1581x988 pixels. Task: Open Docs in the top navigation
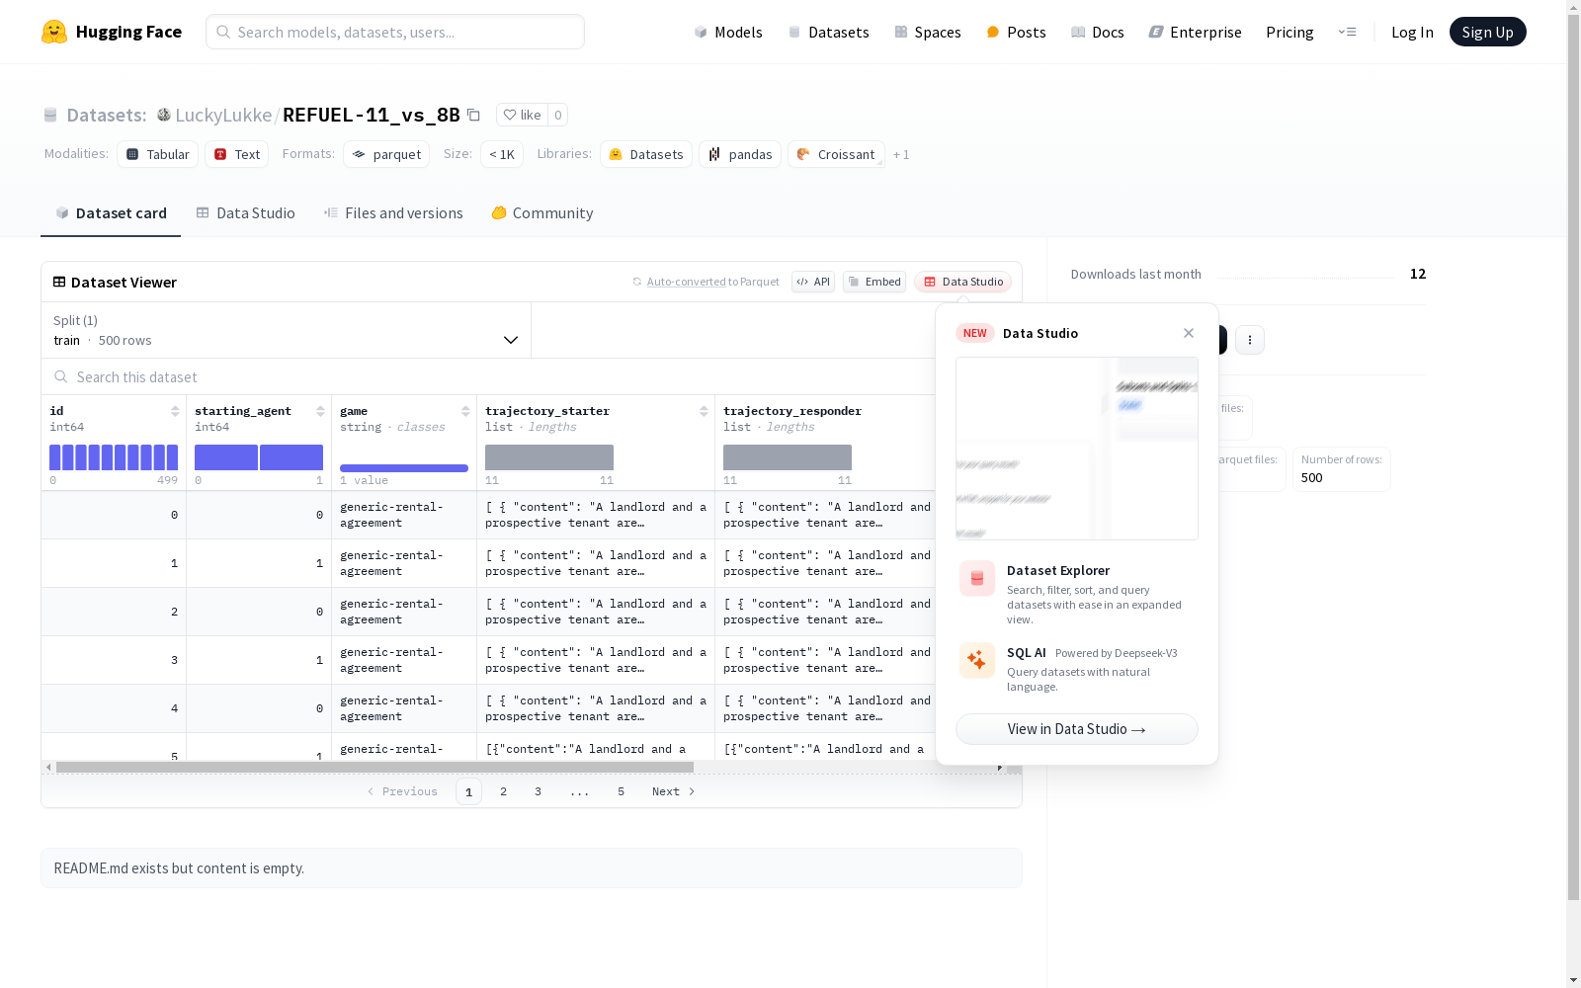tap(1098, 32)
